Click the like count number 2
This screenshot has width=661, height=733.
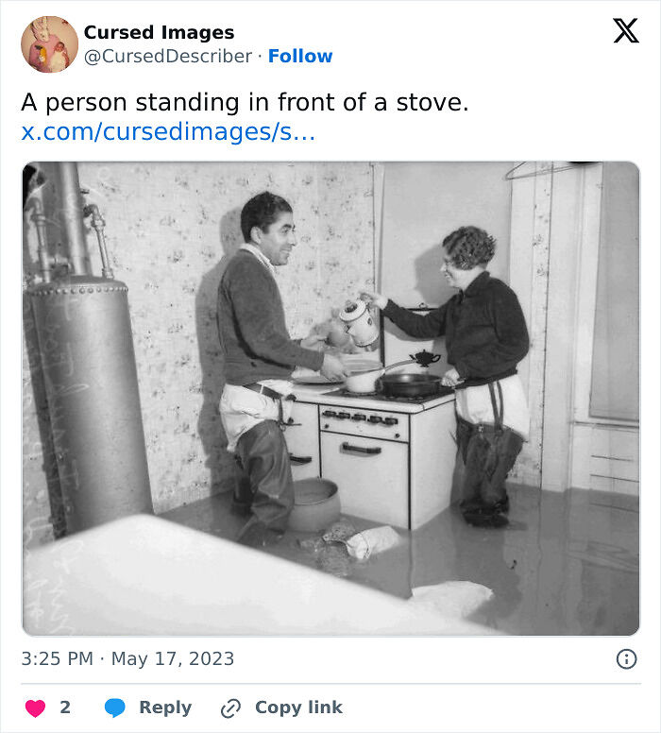pyautogui.click(x=65, y=707)
